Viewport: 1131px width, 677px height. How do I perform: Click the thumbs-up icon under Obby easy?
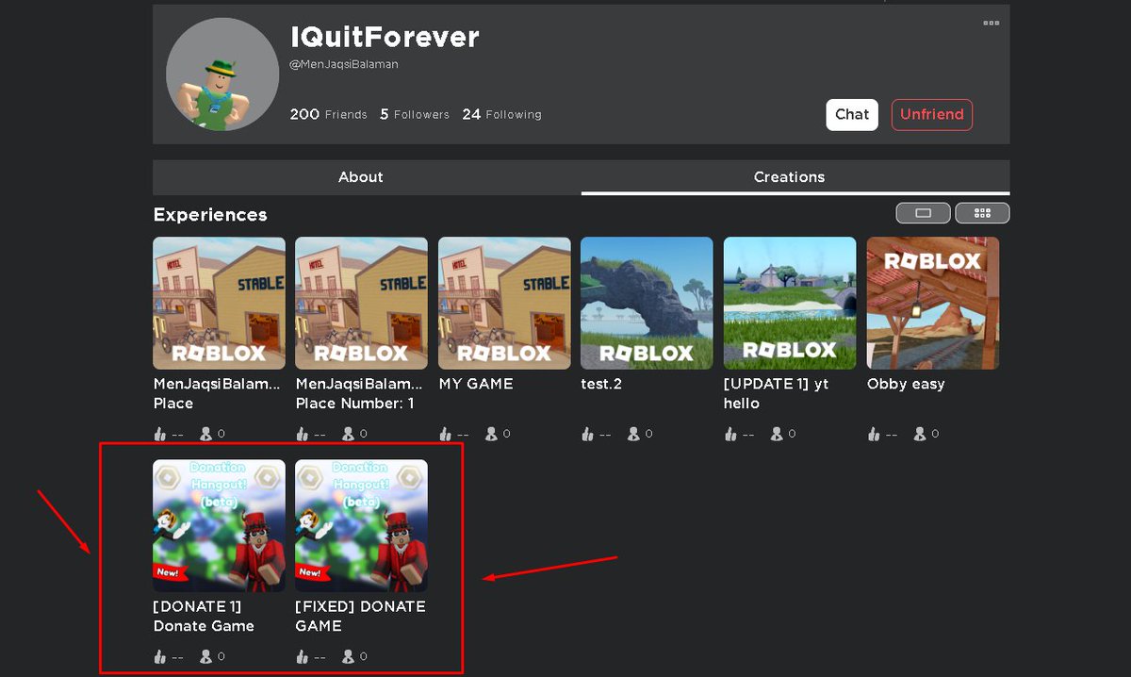874,434
